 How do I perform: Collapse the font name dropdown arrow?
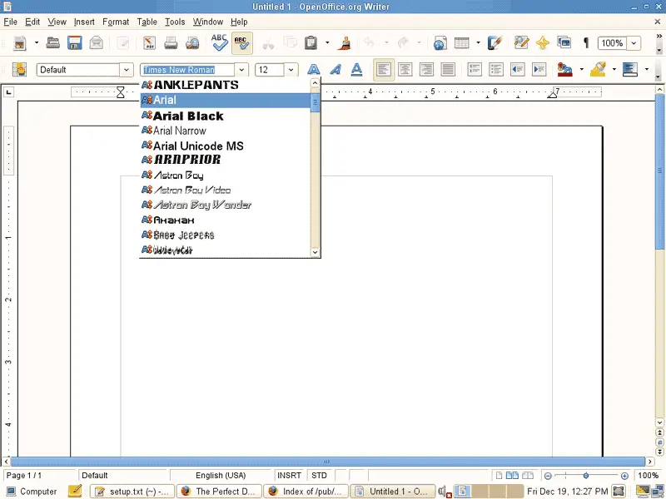241,70
